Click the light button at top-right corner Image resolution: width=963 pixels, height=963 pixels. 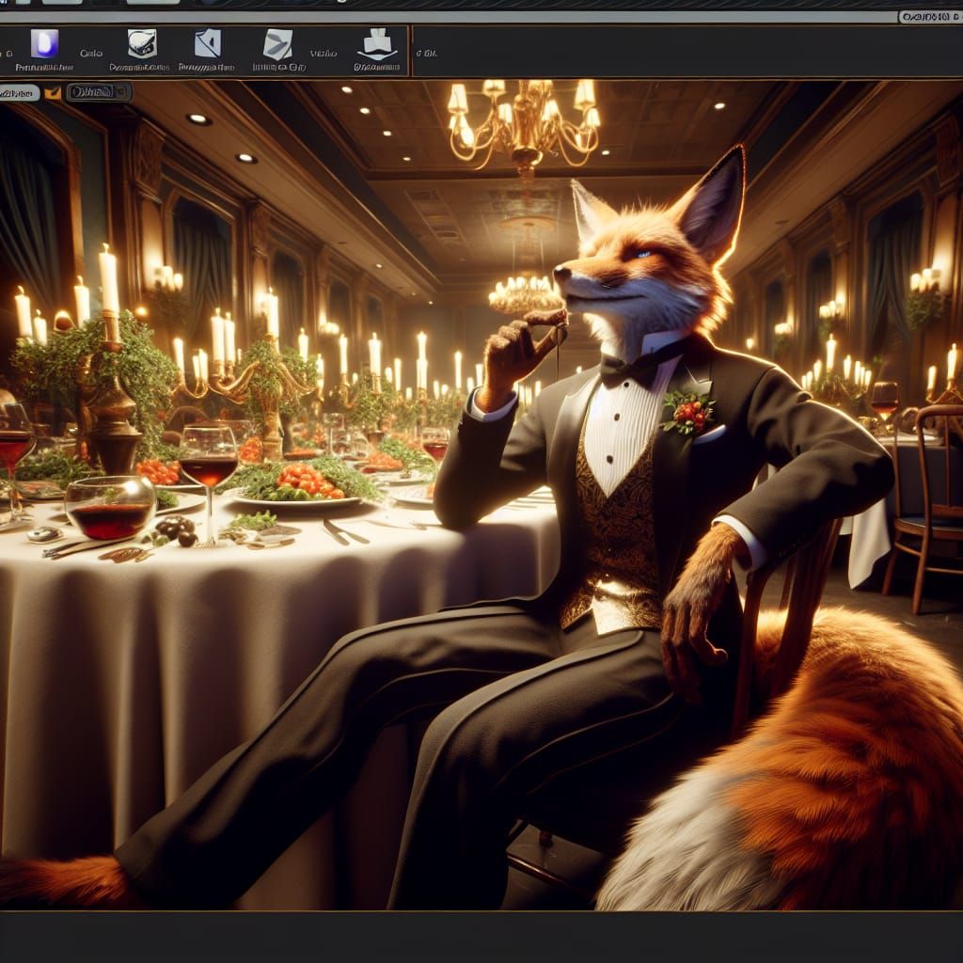[928, 16]
